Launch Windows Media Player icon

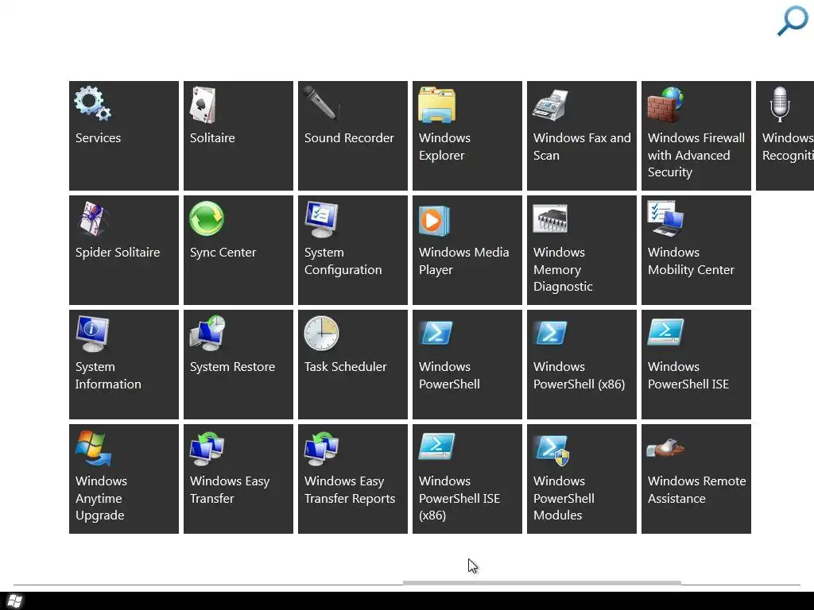(434, 221)
